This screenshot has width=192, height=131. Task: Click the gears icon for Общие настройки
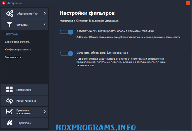(x=9, y=14)
